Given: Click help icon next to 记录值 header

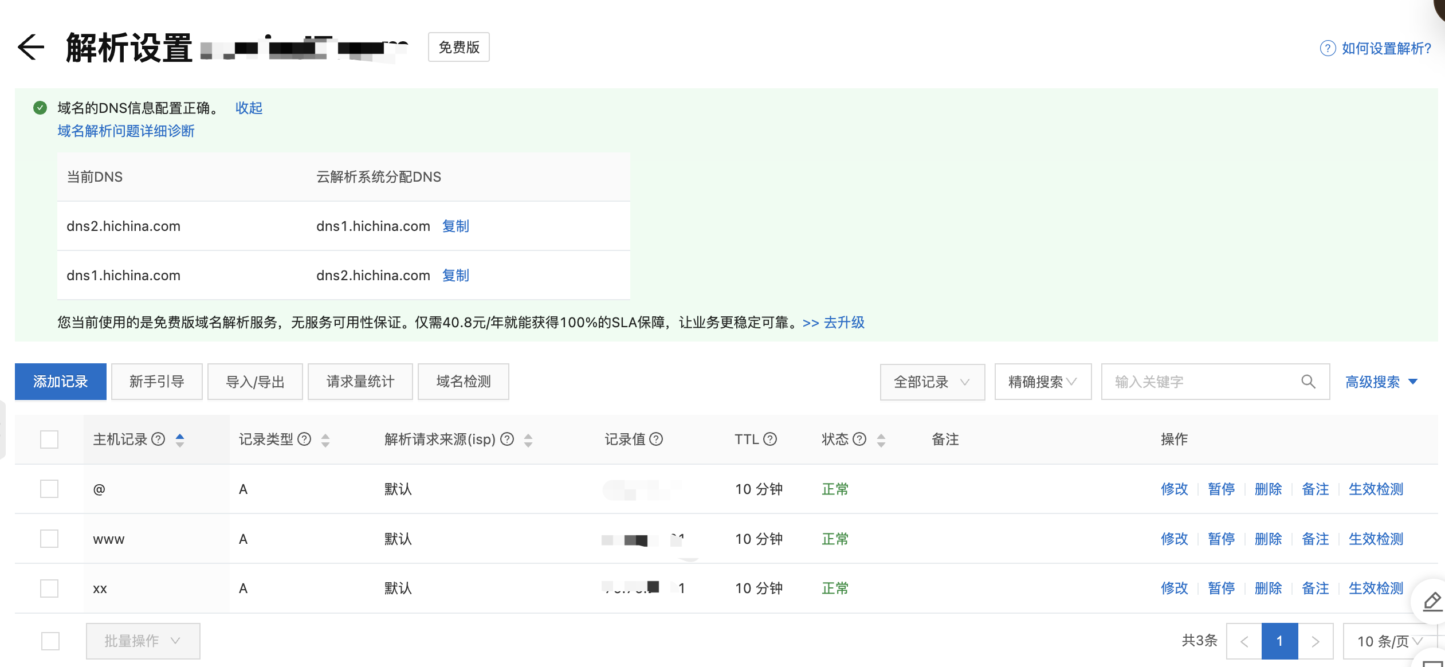Looking at the screenshot, I should [657, 439].
